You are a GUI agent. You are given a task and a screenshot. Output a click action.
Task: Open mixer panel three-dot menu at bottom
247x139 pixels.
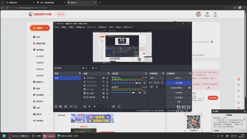[x=119, y=107]
